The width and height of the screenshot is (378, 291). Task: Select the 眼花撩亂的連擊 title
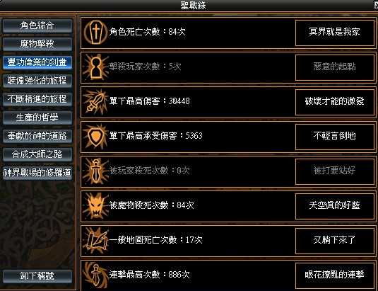335,275
